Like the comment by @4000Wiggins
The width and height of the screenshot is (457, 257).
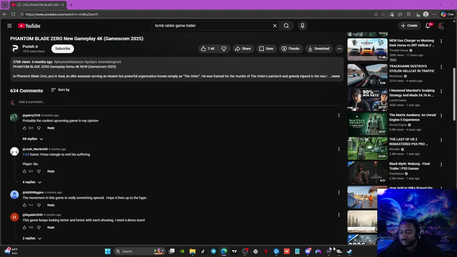pyautogui.click(x=24, y=205)
